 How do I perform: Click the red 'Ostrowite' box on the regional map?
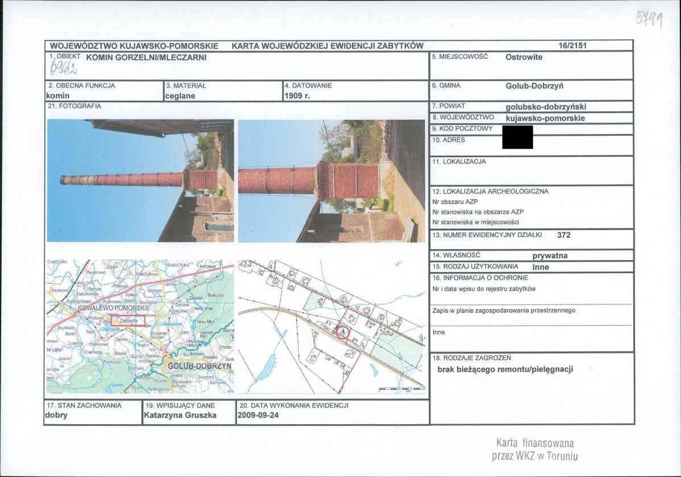[x=128, y=321]
